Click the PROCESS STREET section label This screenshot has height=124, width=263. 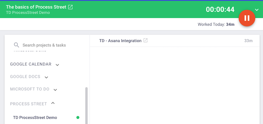pos(29,104)
